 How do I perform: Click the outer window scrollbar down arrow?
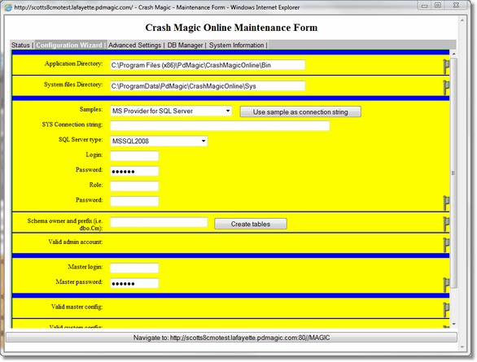point(462,347)
